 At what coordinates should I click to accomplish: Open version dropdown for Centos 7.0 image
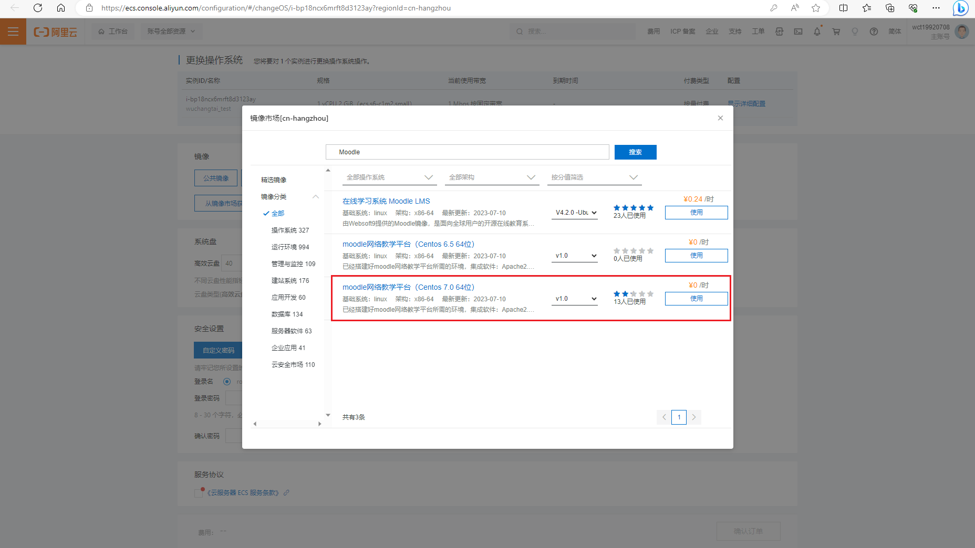coord(575,299)
